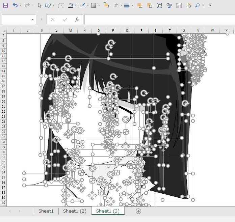Switch to the Sheet1 tab
This screenshot has height=222, width=235.
(x=46, y=211)
